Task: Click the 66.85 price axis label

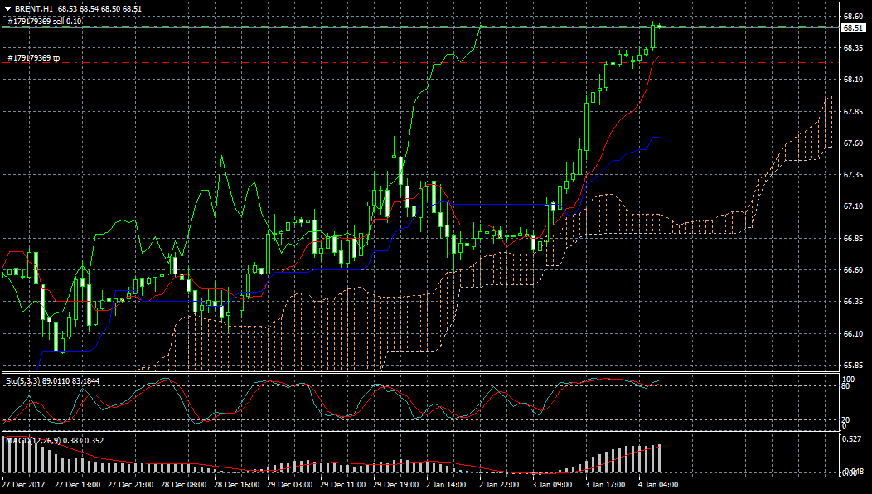Action: [853, 238]
